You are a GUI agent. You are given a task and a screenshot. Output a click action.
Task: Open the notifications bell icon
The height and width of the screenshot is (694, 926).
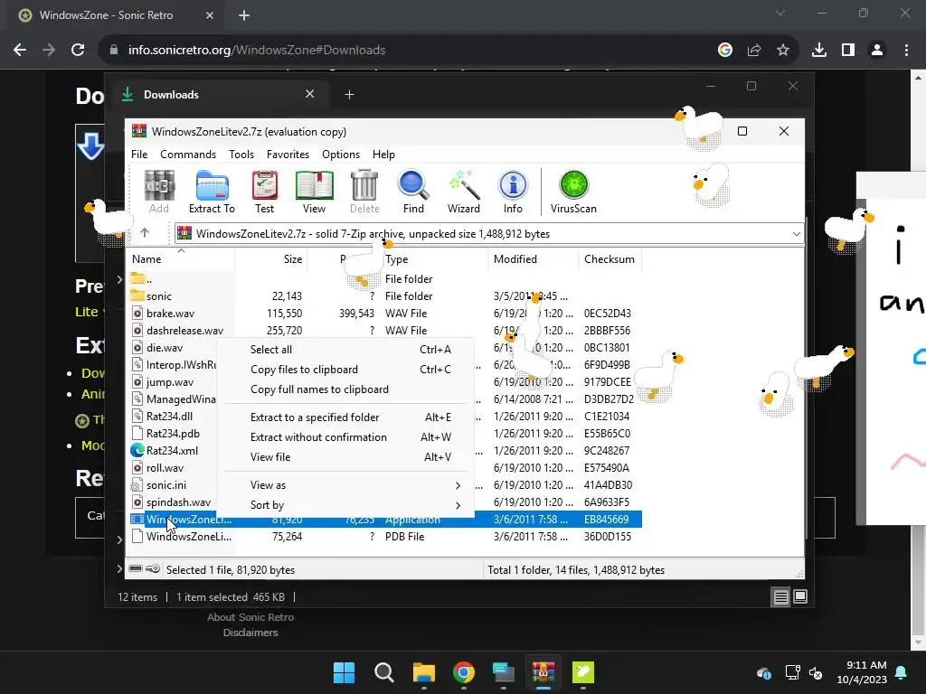click(x=902, y=672)
